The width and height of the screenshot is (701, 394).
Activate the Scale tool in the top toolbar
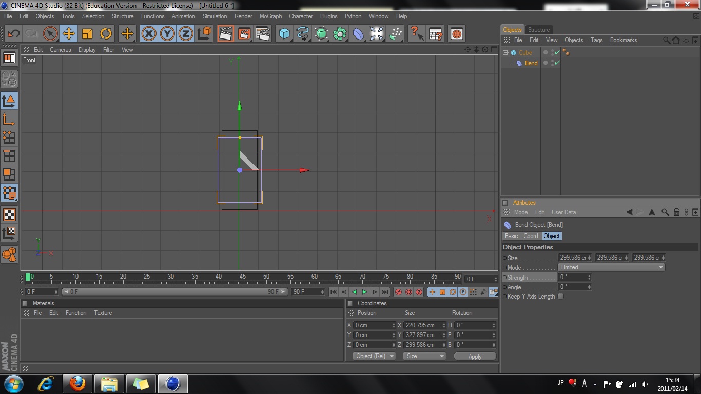point(87,34)
